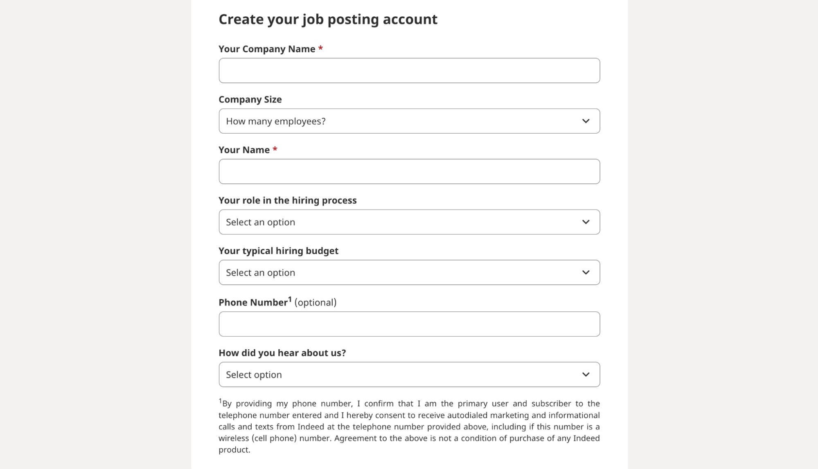
Task: Click the phone number consent footnote paragraph
Action: point(409,427)
